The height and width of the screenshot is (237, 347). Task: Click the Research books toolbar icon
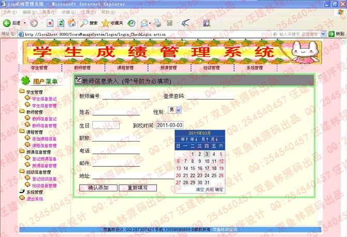[x=207, y=23]
